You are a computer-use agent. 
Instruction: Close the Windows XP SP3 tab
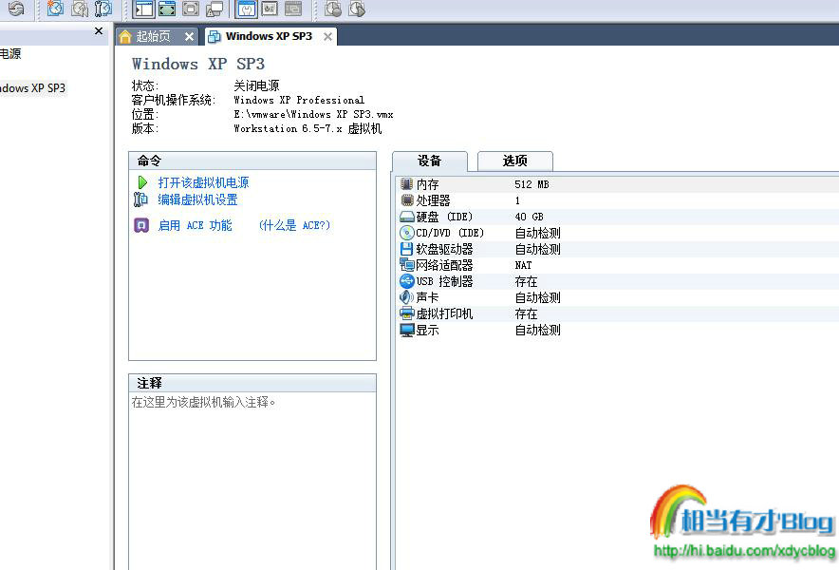(327, 36)
